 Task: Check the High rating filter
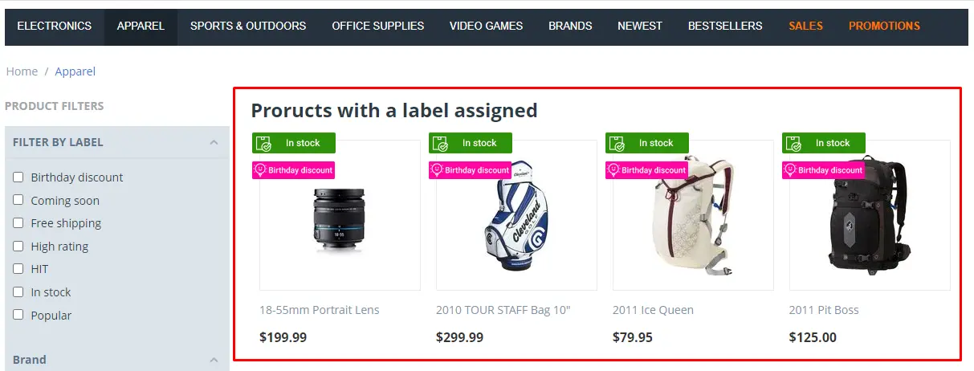pyautogui.click(x=18, y=246)
